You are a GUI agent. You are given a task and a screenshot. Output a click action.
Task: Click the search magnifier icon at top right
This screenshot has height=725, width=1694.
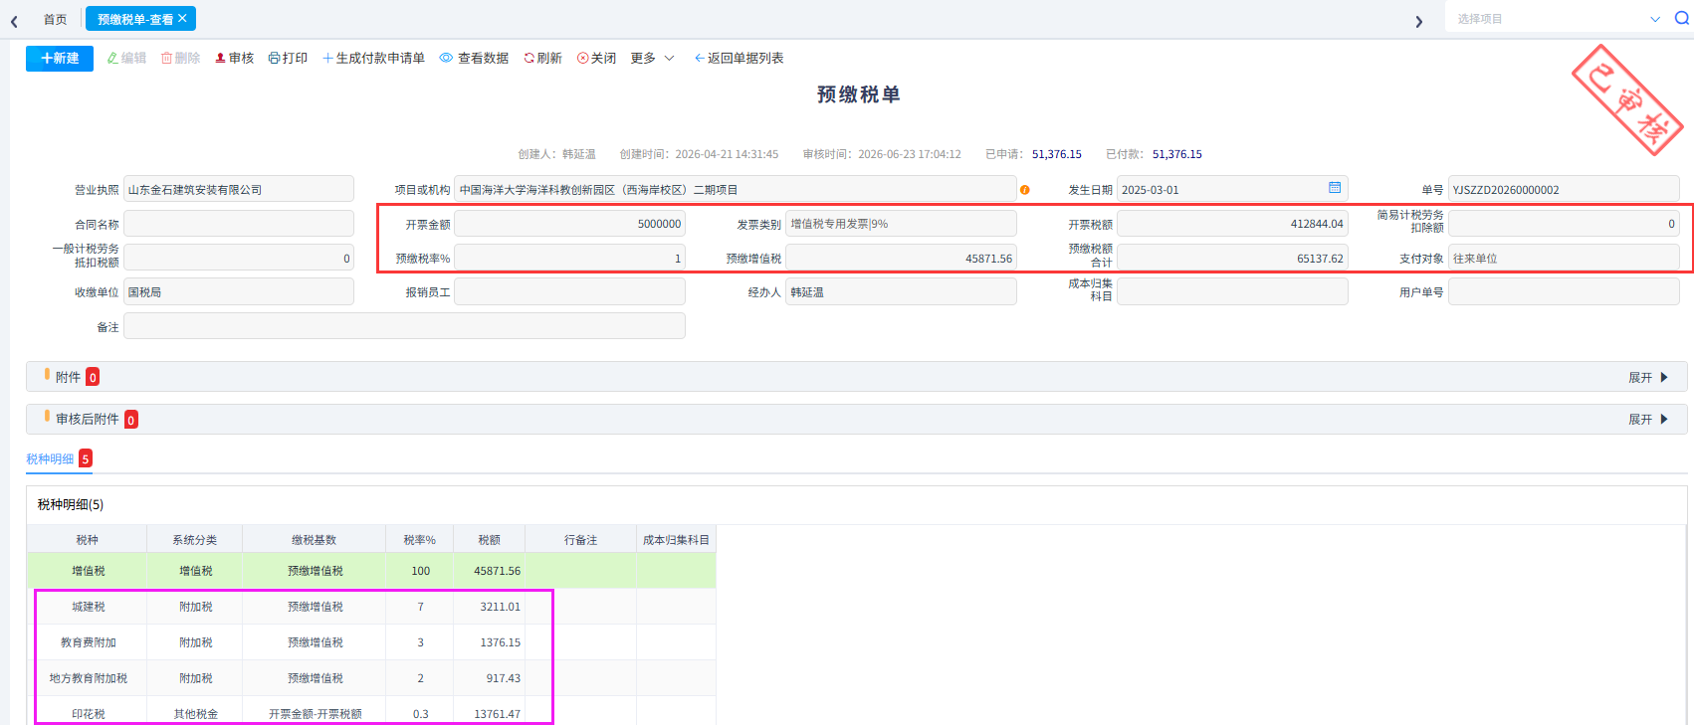point(1681,18)
